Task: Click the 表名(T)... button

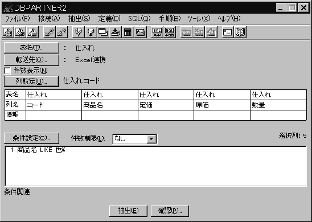Action: pos(31,48)
